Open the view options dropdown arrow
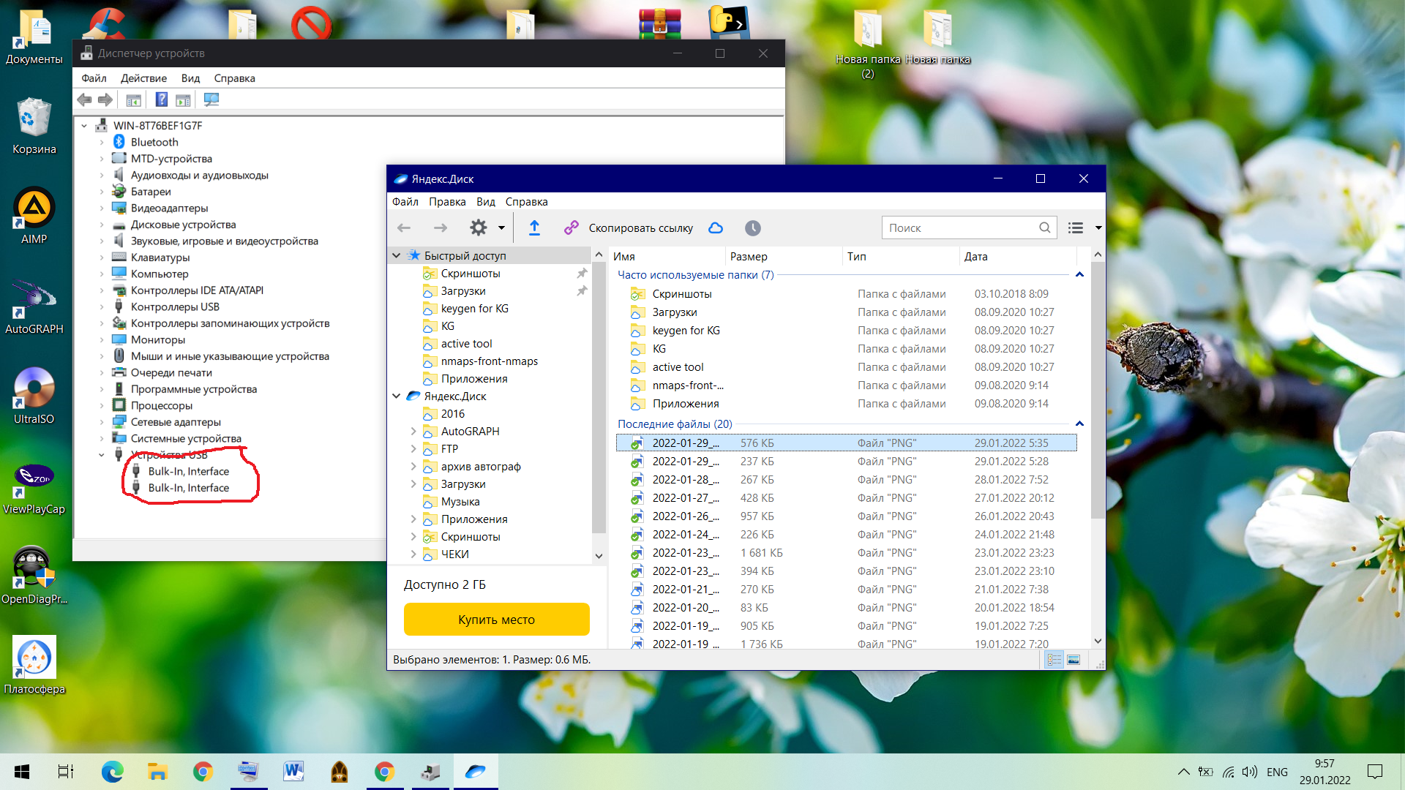Image resolution: width=1405 pixels, height=790 pixels. tap(1098, 228)
